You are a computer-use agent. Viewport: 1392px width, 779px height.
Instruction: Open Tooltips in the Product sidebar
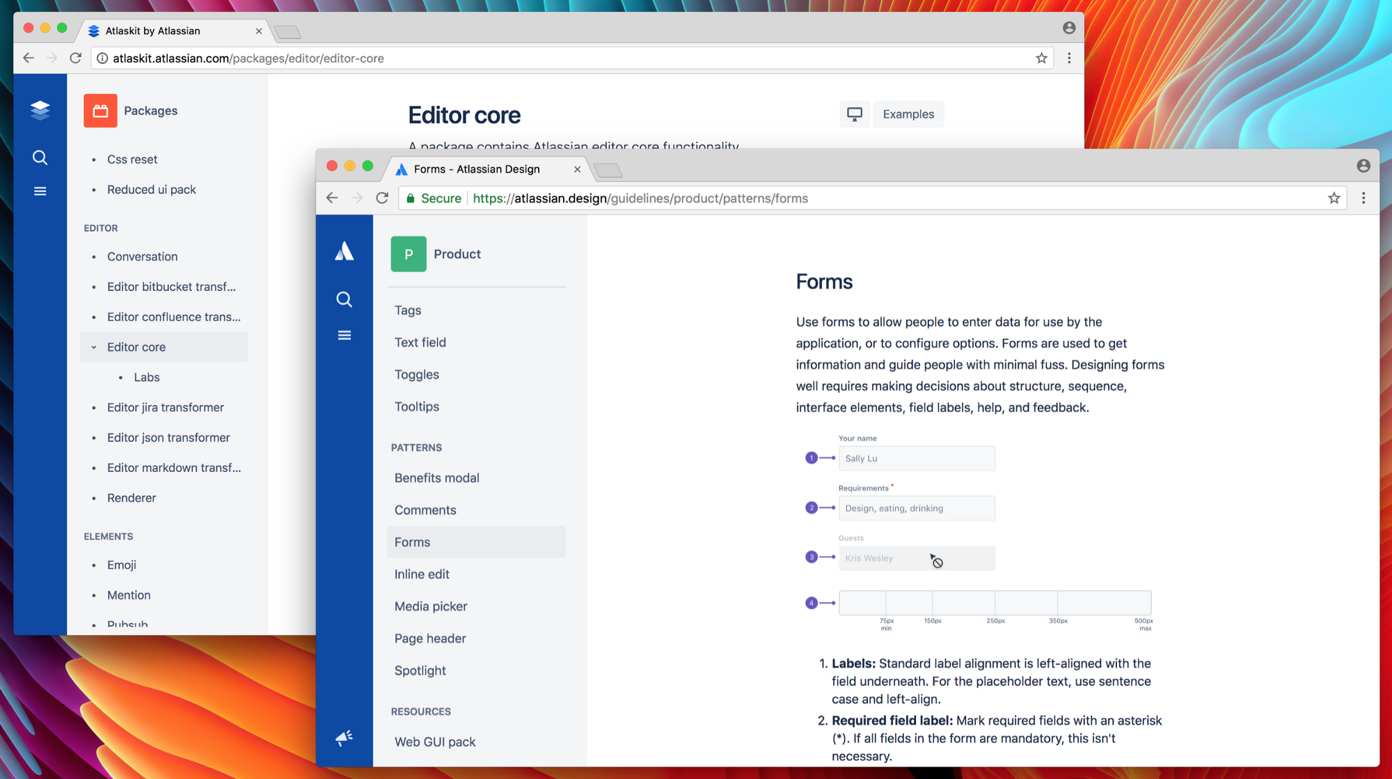[x=417, y=407]
